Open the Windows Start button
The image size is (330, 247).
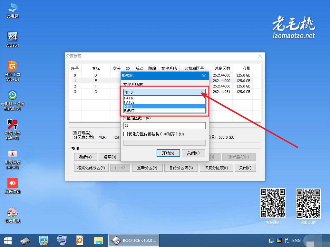[8, 241]
